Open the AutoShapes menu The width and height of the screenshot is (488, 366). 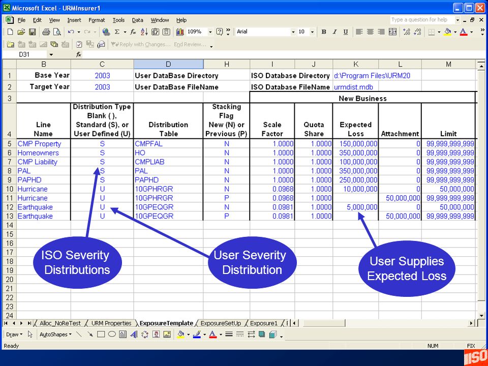(x=55, y=334)
